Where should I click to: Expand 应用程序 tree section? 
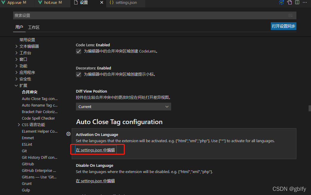(16, 72)
